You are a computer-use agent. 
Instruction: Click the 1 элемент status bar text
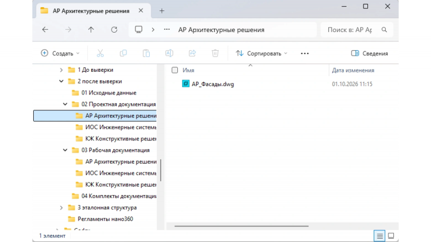52,236
